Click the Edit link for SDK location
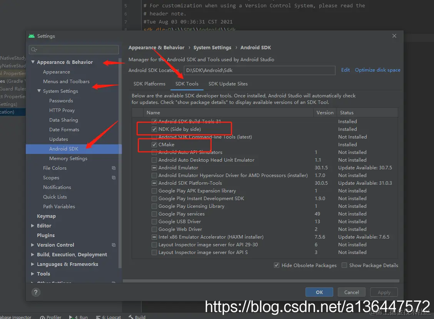 point(346,70)
